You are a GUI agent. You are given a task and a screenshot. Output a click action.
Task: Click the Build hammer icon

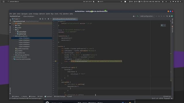click(x=137, y=16)
